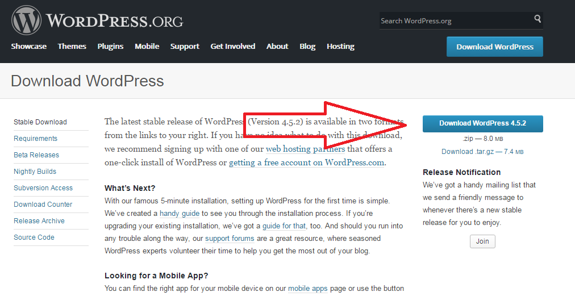Select Stable Download in the sidebar

click(40, 122)
